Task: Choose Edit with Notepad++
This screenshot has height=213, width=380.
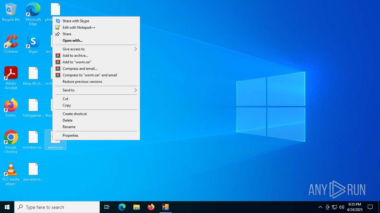Action: [96, 28]
